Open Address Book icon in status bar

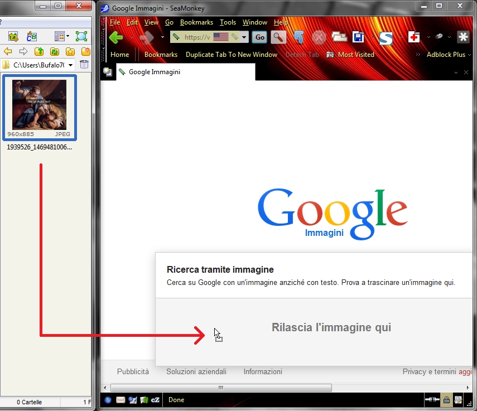point(144,400)
